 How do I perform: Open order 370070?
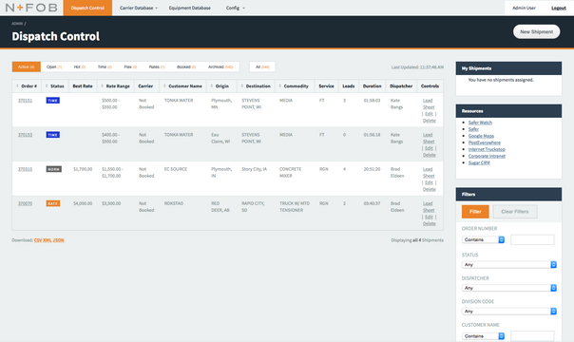pyautogui.click(x=26, y=203)
